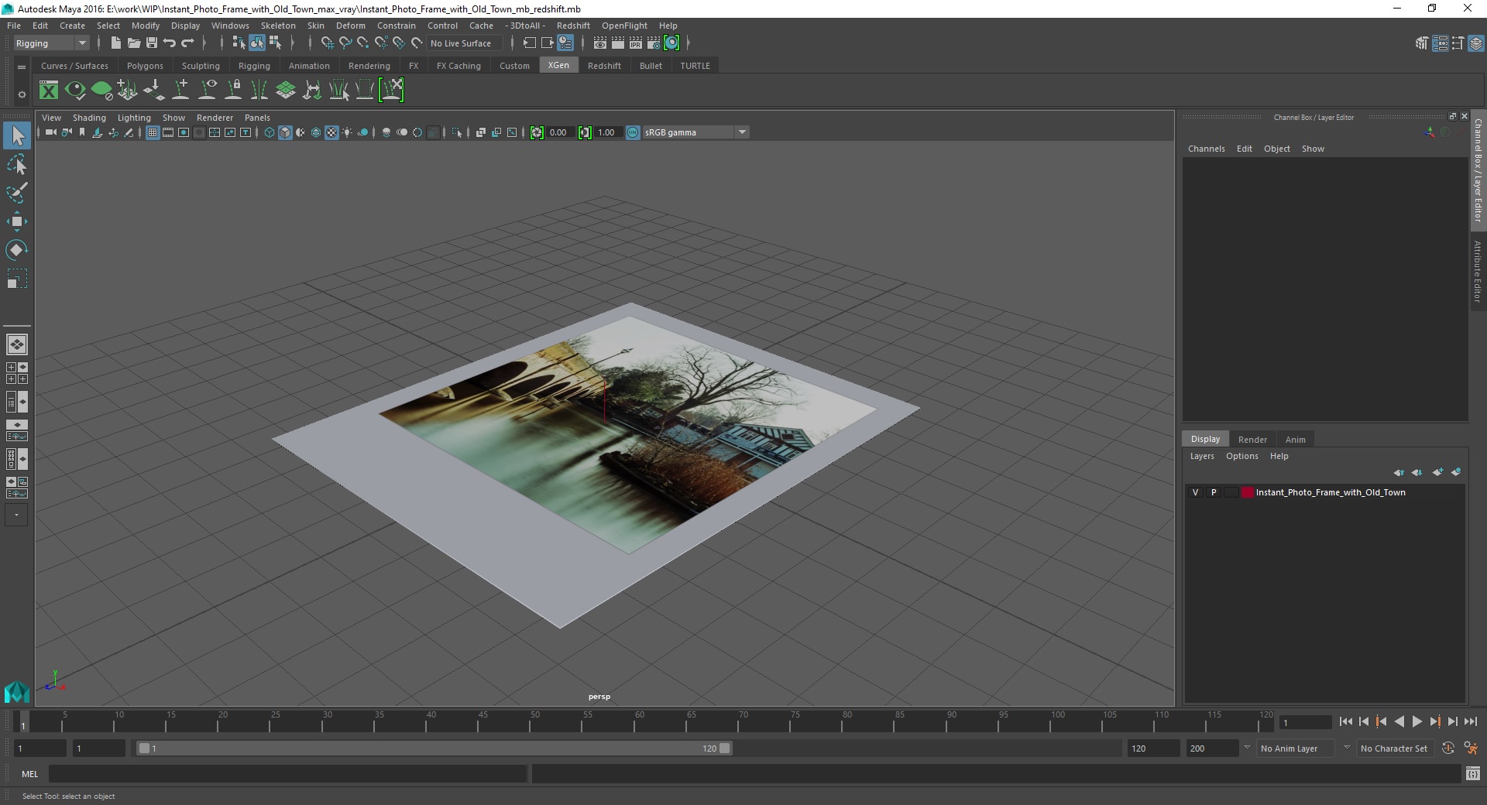Open the Rigging menu set dropdown
Image resolution: width=1487 pixels, height=805 pixels.
tap(50, 43)
